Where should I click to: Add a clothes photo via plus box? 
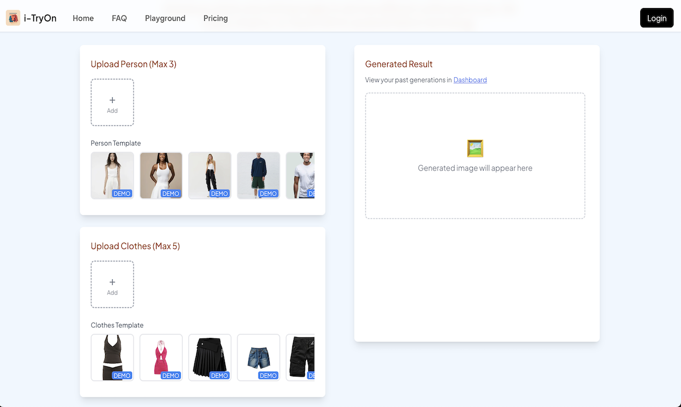(x=112, y=285)
